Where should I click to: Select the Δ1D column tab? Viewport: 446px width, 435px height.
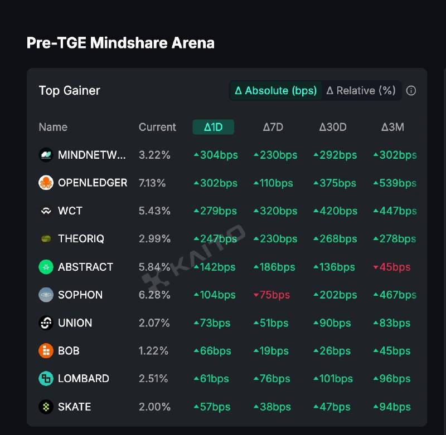click(213, 127)
